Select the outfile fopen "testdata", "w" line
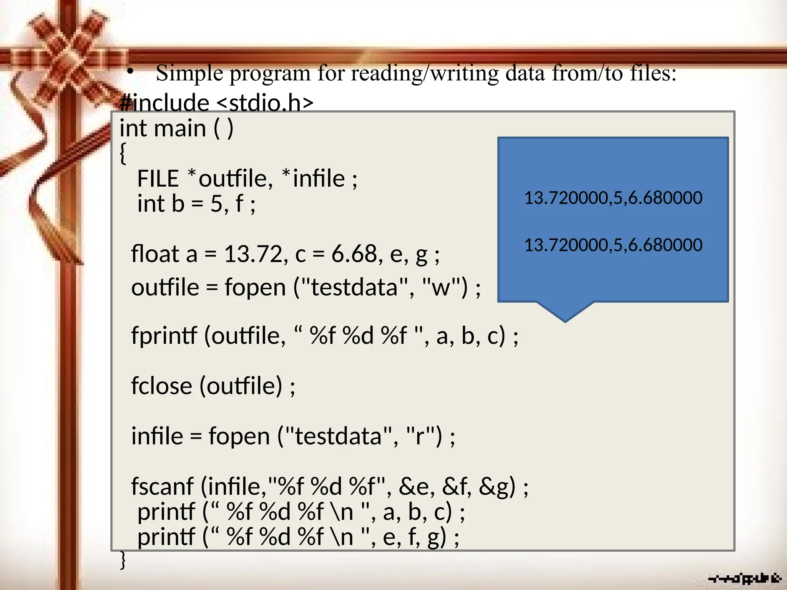This screenshot has width=787, height=590. pos(306,287)
